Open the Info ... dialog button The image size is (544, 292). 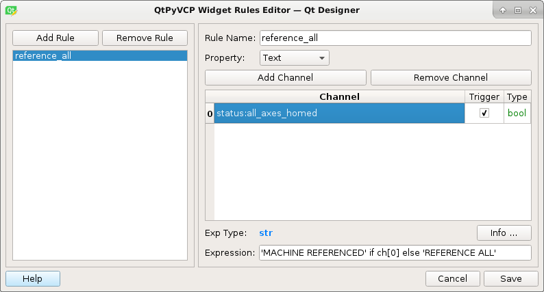[x=504, y=233]
